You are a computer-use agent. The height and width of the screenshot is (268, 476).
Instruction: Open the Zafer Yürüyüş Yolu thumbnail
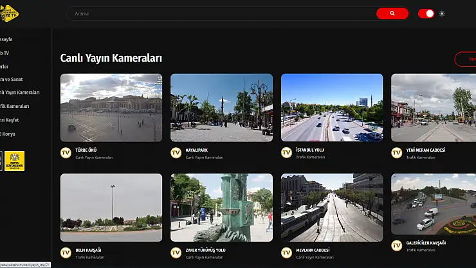(x=222, y=208)
